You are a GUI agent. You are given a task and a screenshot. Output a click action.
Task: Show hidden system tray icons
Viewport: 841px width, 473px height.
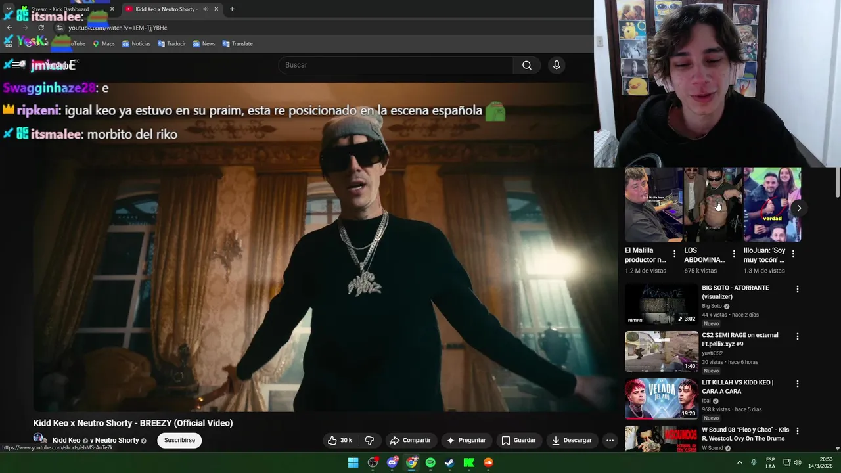click(x=740, y=462)
